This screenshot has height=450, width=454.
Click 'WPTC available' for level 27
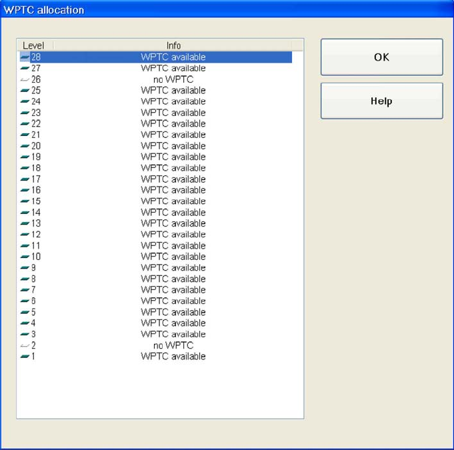click(x=173, y=68)
